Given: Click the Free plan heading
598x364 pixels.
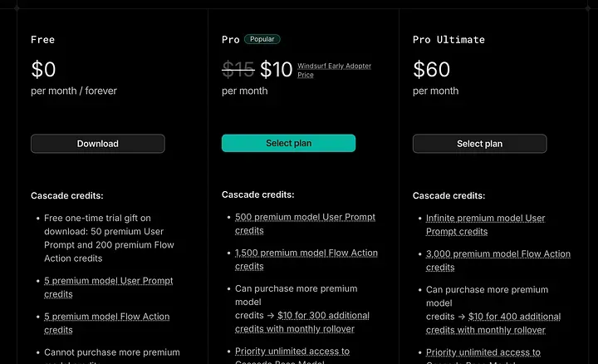Looking at the screenshot, I should [x=42, y=40].
